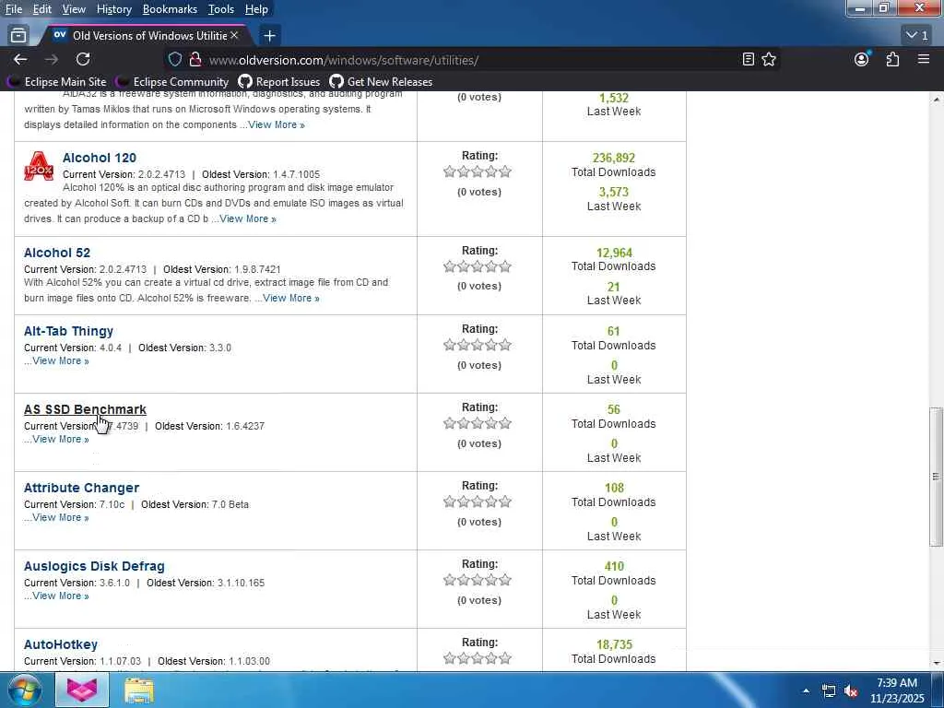Open the tracking protection shield icon

point(174,60)
